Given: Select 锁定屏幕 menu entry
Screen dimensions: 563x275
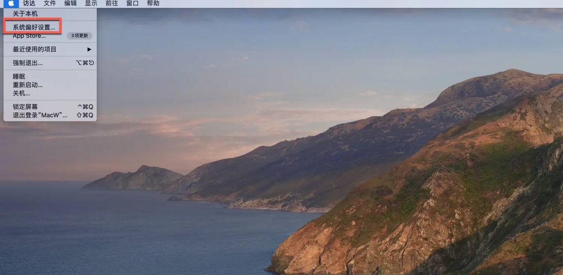Looking at the screenshot, I should (50, 107).
